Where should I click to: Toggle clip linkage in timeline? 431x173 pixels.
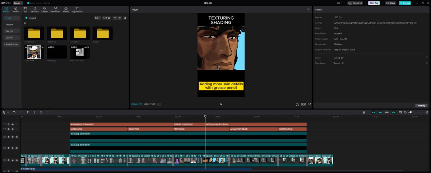[387, 112]
